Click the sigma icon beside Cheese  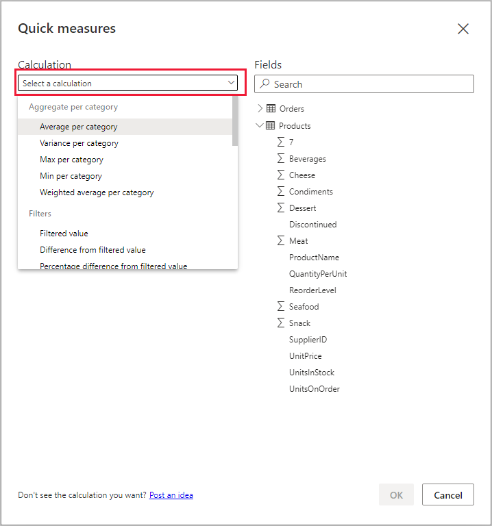click(x=280, y=175)
